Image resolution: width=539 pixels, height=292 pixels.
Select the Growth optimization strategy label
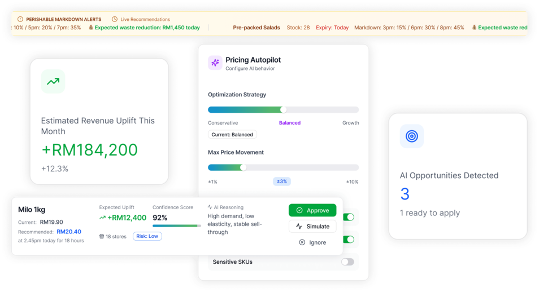click(x=350, y=123)
